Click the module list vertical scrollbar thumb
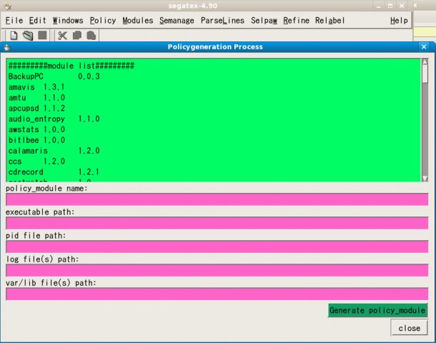Viewport: 436px width, 343px height. pos(425,74)
